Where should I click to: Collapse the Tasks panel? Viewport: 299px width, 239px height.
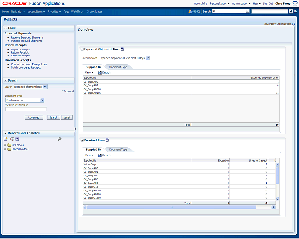(x=6, y=28)
